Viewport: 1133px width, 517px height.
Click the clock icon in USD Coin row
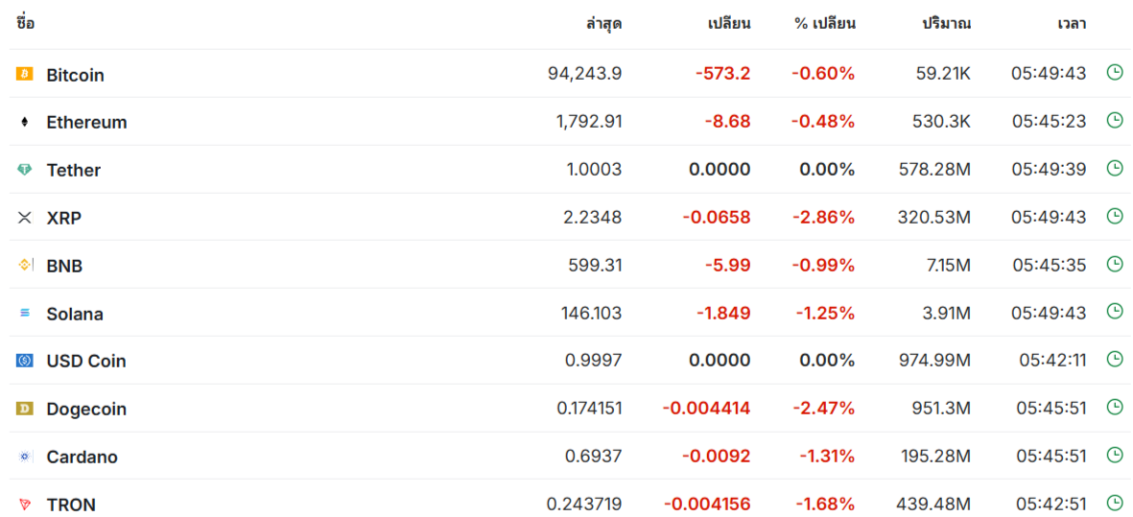tap(1115, 359)
